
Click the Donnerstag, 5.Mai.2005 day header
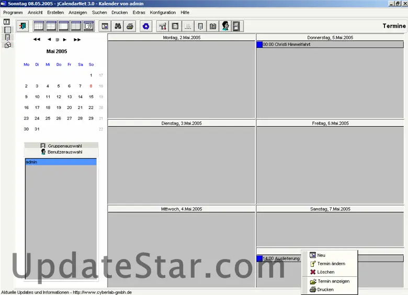[x=330, y=38]
